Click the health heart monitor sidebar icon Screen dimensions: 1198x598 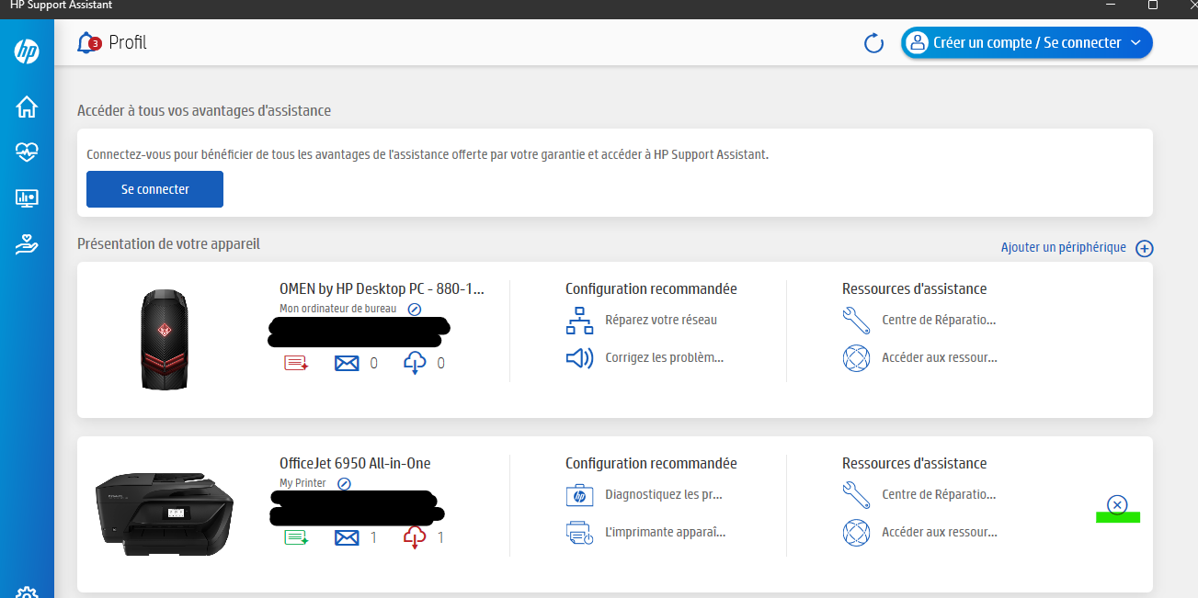(x=27, y=152)
